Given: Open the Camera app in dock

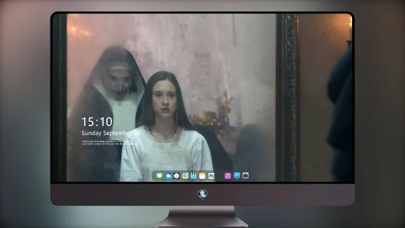Looking at the screenshot, I should pyautogui.click(x=245, y=176).
